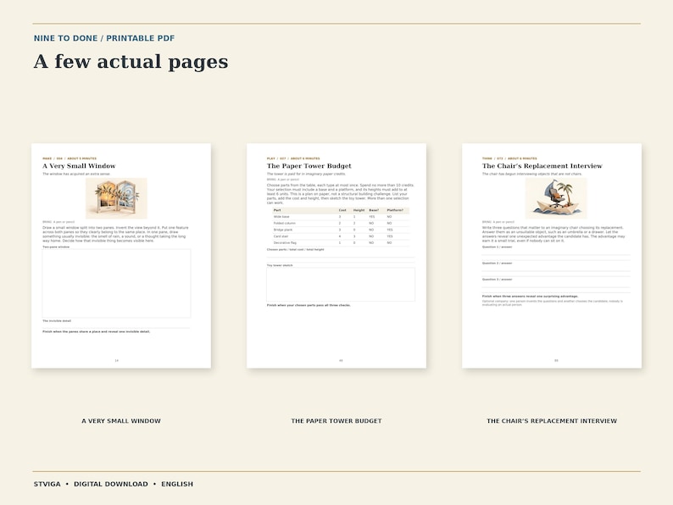
Task: Click the 'STVIGA' footer text
Action: [47, 484]
